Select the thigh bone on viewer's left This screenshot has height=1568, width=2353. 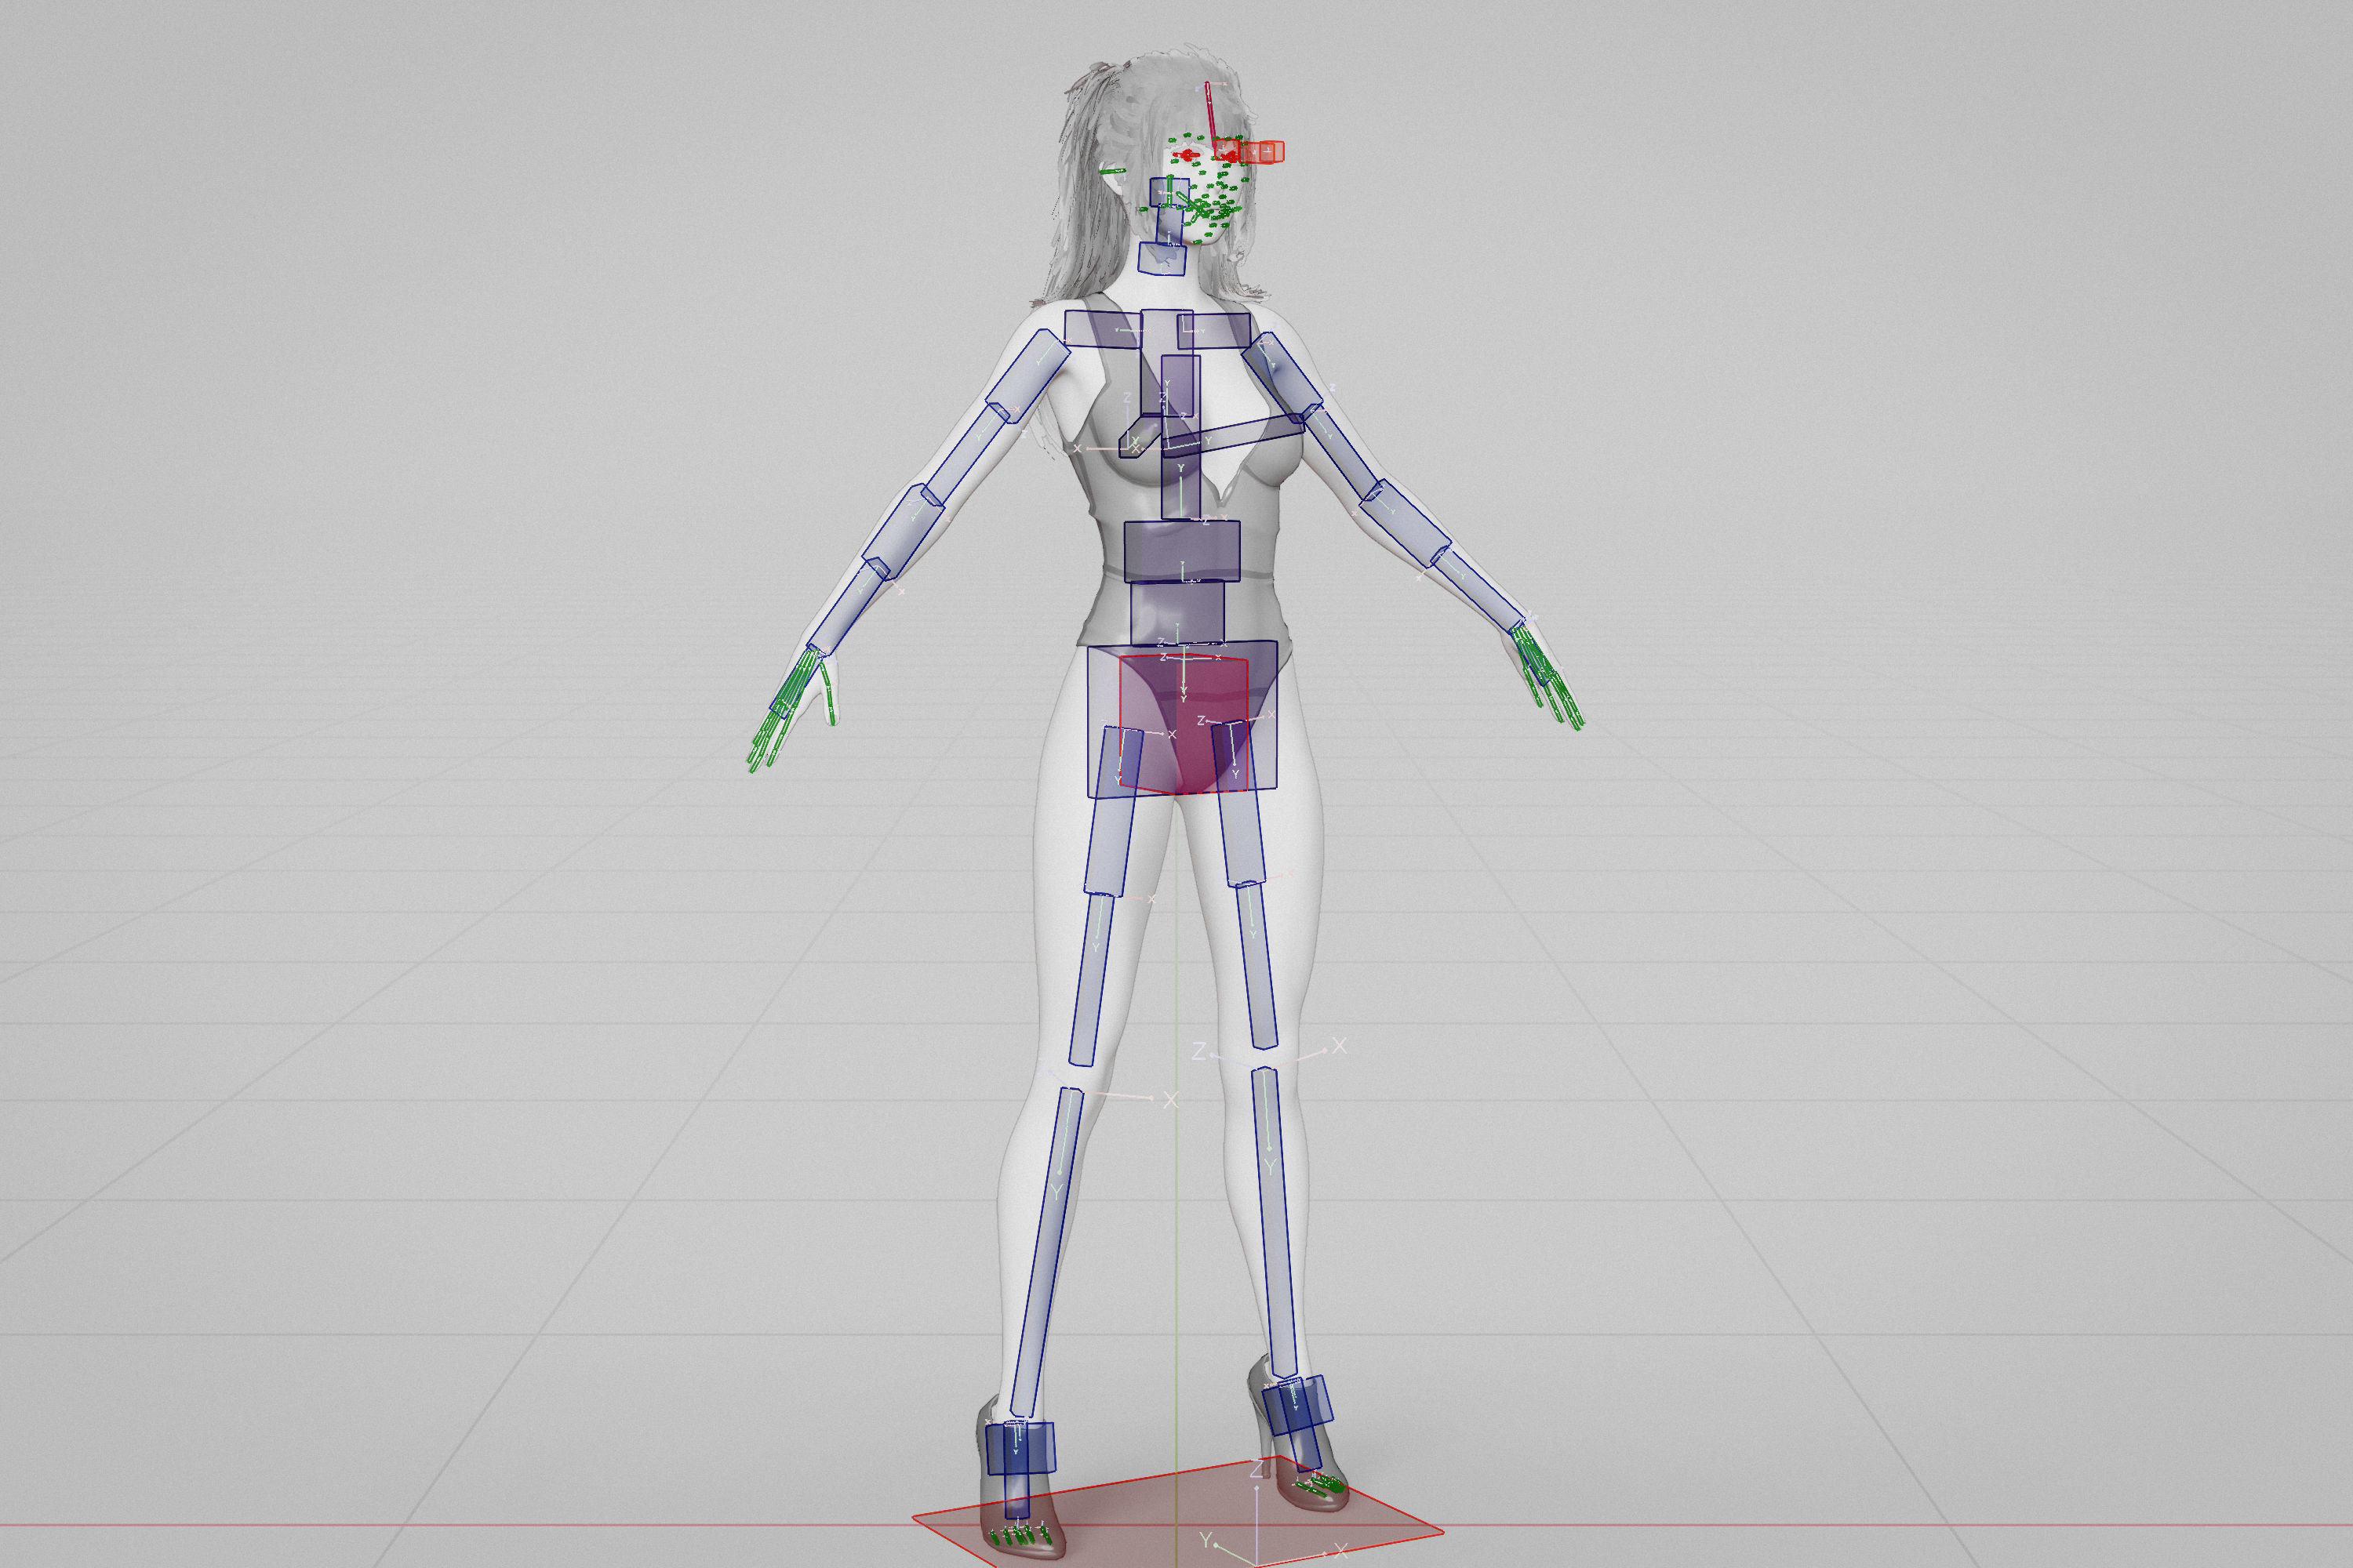pyautogui.click(x=1114, y=810)
